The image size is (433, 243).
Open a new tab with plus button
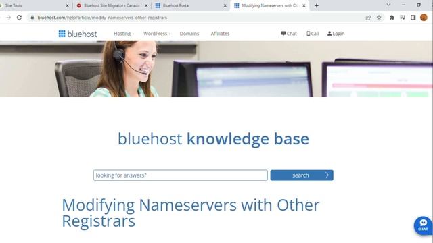click(317, 5)
